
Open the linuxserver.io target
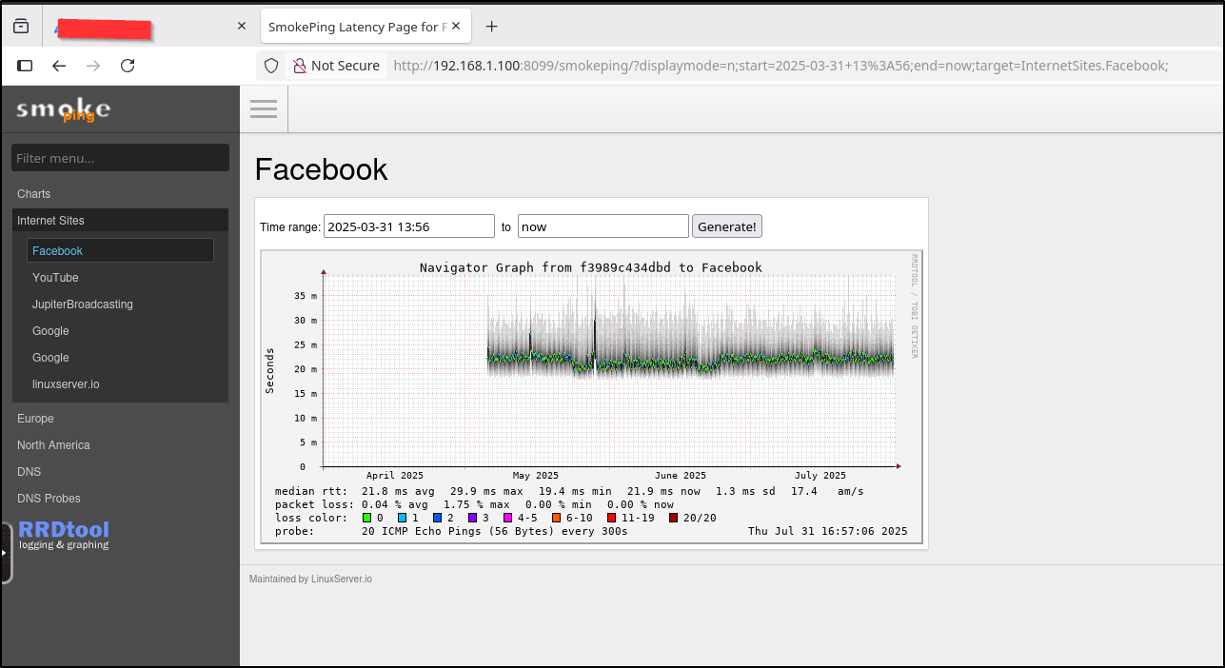click(x=66, y=384)
